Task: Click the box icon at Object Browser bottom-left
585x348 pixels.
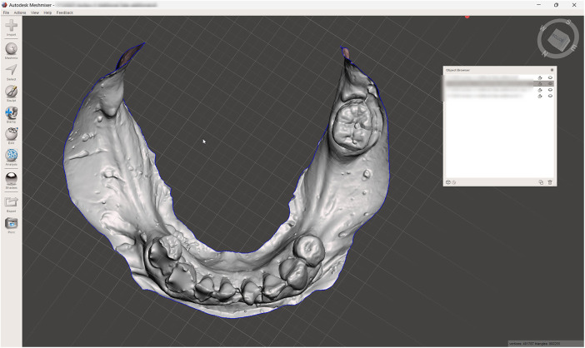Action: click(448, 182)
